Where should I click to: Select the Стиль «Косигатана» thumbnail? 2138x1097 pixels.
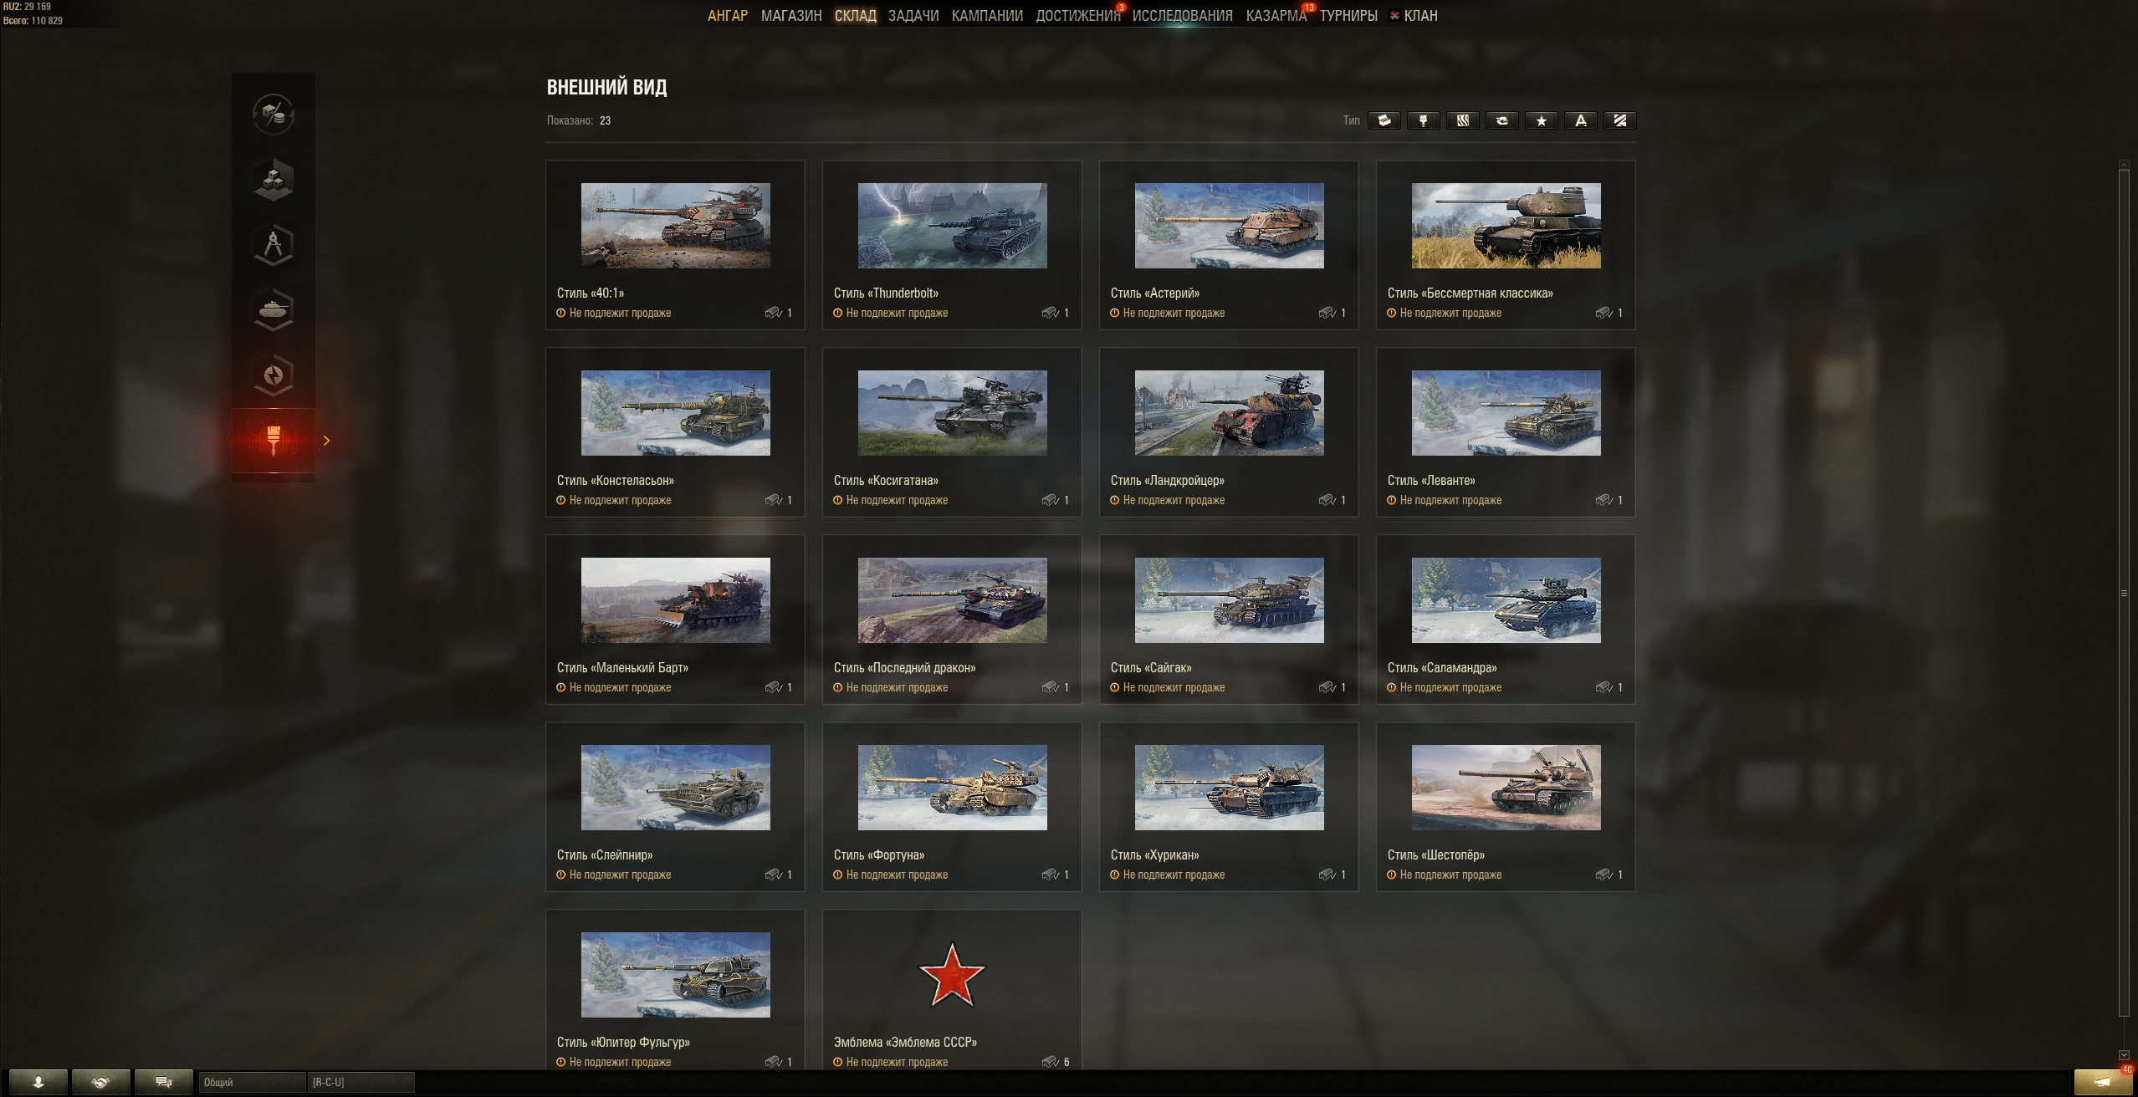click(953, 413)
